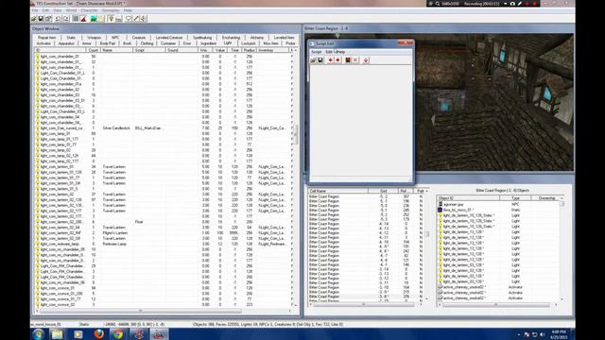The image size is (605, 340).
Task: Switch to the Leveled Creature tab
Action: click(x=169, y=38)
